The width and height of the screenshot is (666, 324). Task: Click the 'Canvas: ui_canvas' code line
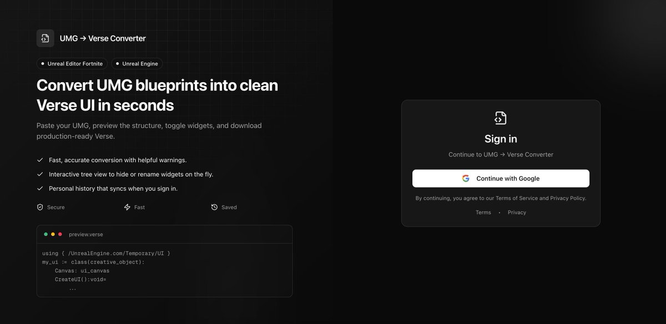(82, 271)
